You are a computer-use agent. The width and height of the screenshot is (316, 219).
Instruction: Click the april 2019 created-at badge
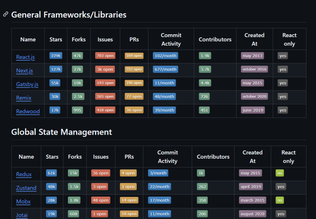(x=251, y=187)
